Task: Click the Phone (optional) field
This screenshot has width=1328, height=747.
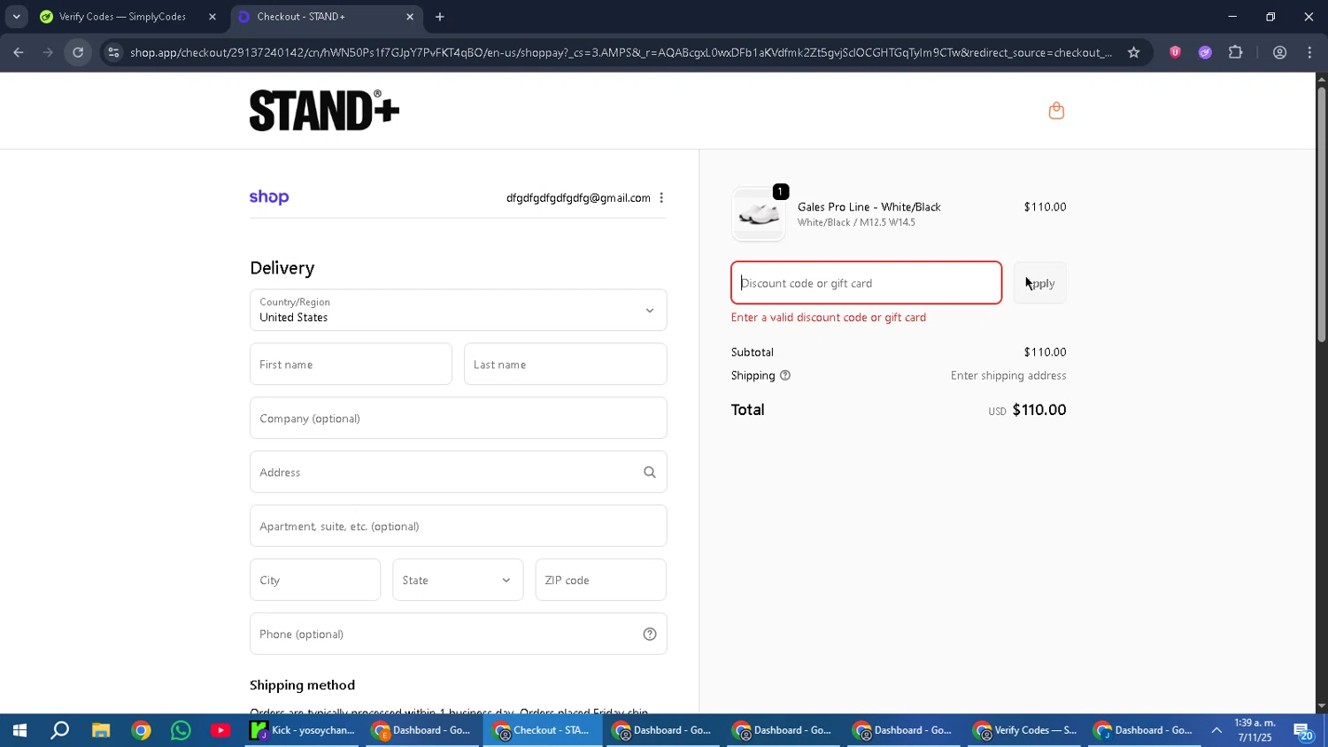Action: pos(458,635)
